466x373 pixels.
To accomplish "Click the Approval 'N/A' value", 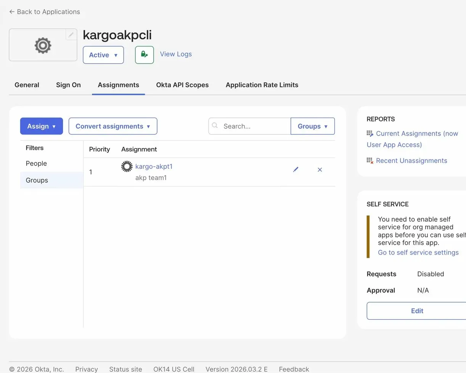I will [x=423, y=290].
